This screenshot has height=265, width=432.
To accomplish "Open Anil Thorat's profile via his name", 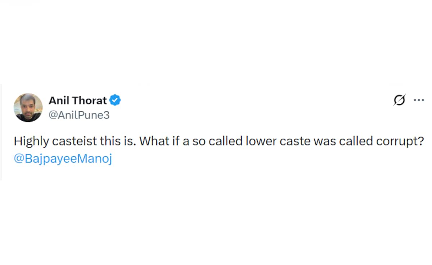I will 77,101.
